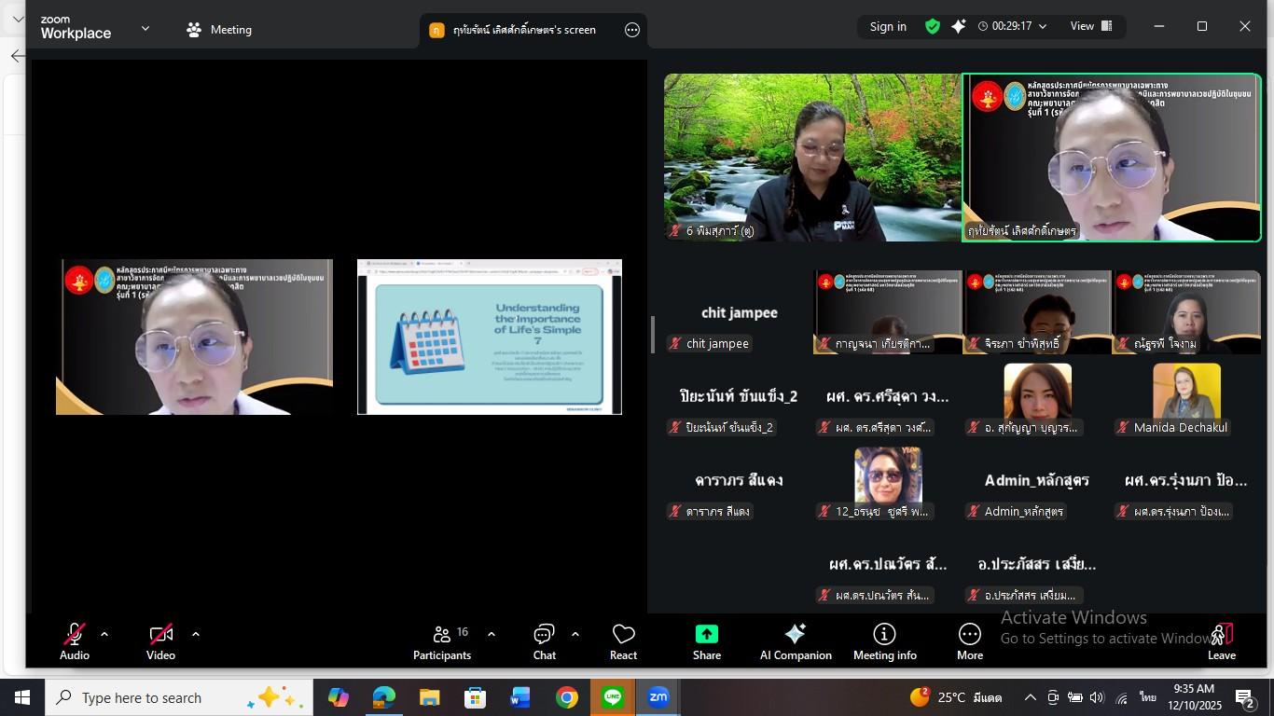The width and height of the screenshot is (1274, 716).
Task: Click the Sign in button
Action: coord(888,27)
